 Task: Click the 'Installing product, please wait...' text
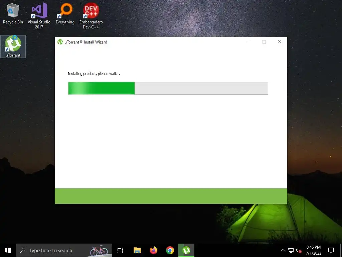pyautogui.click(x=94, y=74)
